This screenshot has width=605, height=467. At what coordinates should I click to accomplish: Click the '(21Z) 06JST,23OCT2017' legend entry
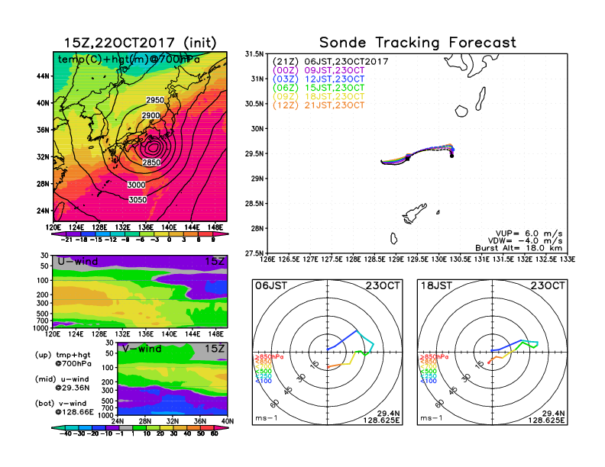pyautogui.click(x=330, y=61)
